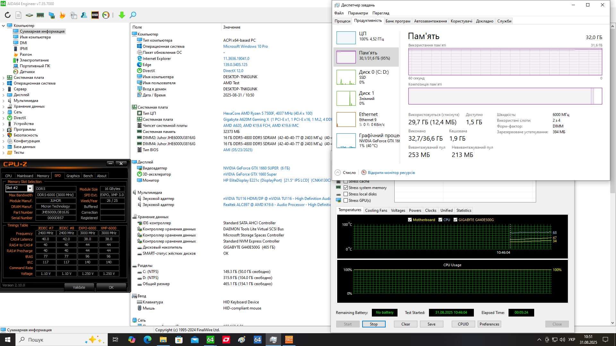The image size is (616, 346).
Task: Launch memory benchmark RAM icon in toolbar
Action: pyautogui.click(x=40, y=15)
